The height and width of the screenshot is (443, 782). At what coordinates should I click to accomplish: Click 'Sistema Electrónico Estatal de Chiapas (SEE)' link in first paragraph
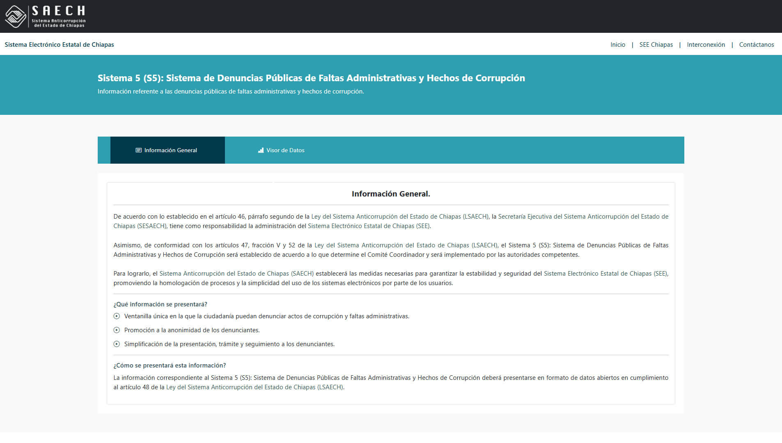369,226
